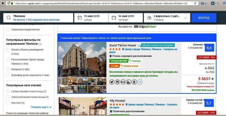The image size is (226, 116).
Task: Check Трансфер до/из аэропорта filter
Action: coord(8,75)
